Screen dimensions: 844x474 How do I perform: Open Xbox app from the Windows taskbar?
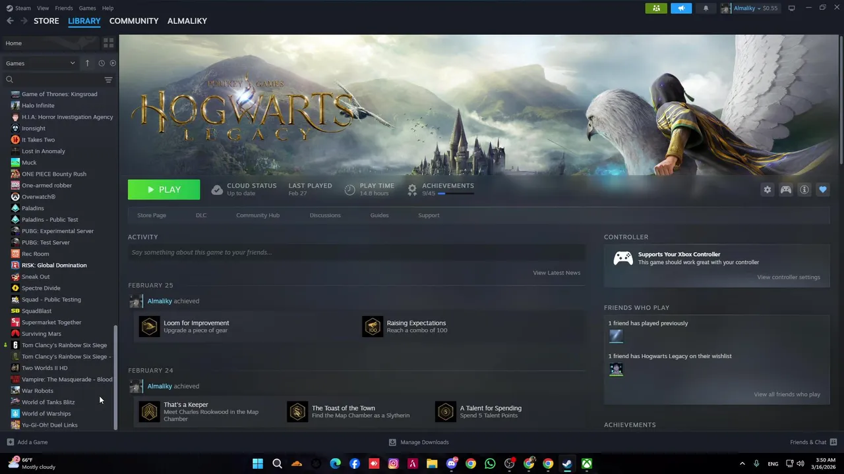pos(586,463)
